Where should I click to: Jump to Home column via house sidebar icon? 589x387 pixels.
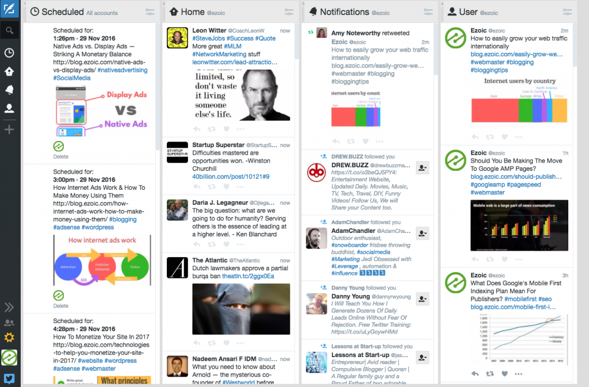(x=9, y=71)
